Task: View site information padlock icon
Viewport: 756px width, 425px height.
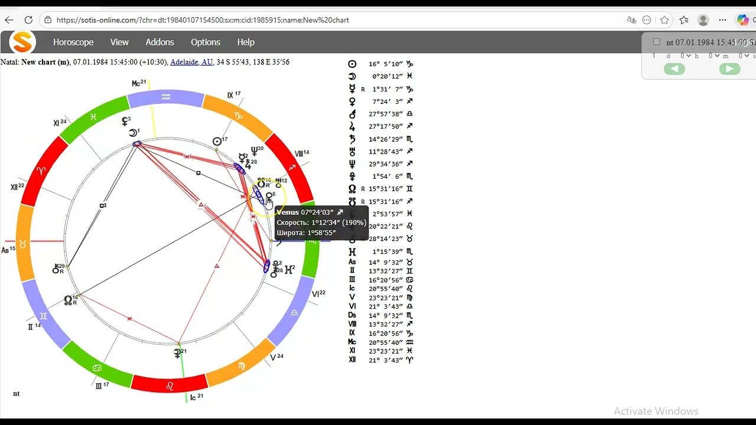Action: (x=48, y=20)
